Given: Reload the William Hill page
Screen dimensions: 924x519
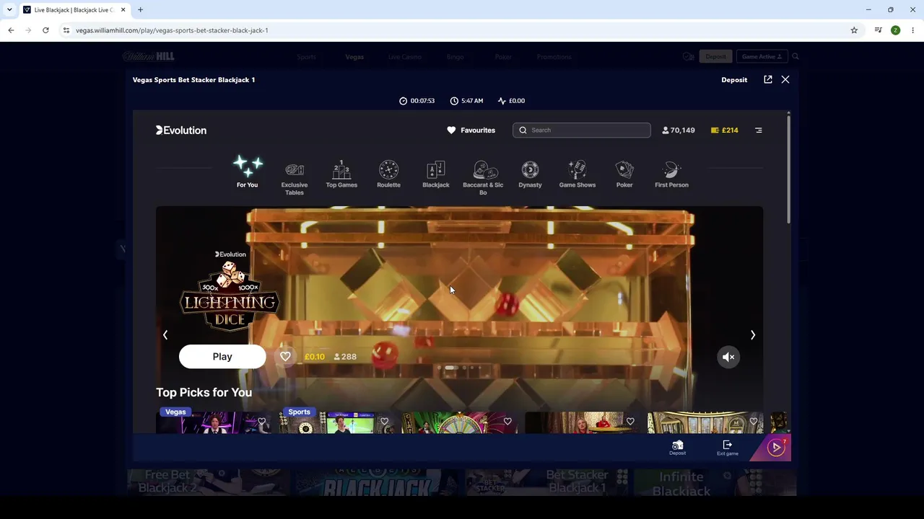Looking at the screenshot, I should click(x=45, y=30).
